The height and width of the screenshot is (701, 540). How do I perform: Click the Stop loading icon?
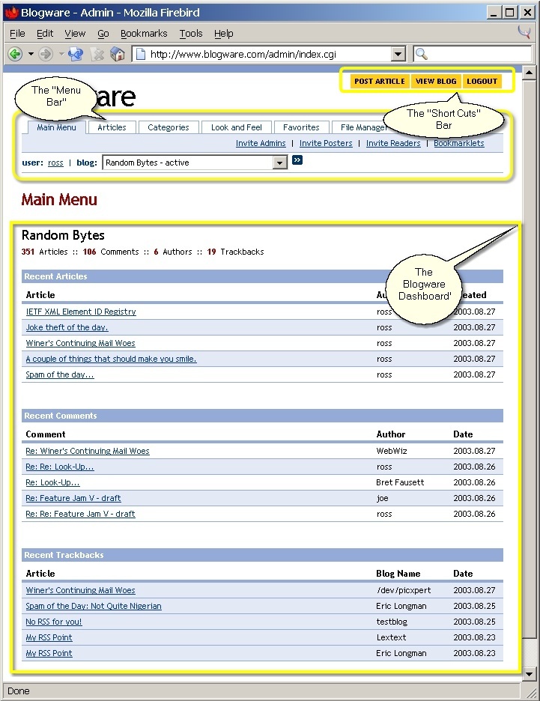tap(97, 55)
